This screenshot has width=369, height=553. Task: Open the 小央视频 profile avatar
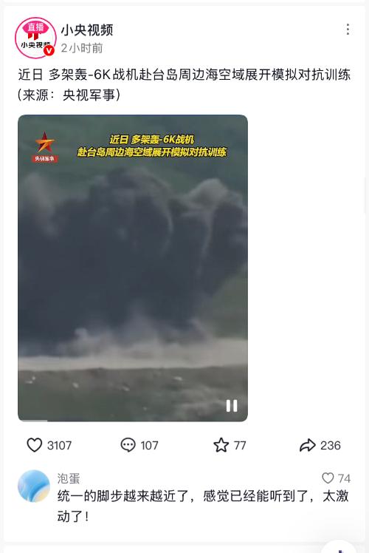pyautogui.click(x=35, y=38)
